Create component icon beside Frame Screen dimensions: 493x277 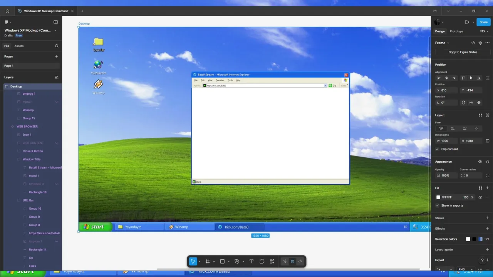coord(480,43)
